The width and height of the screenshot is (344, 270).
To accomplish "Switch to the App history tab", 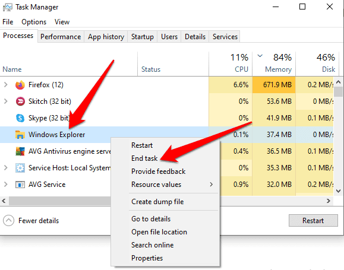I will (x=106, y=37).
